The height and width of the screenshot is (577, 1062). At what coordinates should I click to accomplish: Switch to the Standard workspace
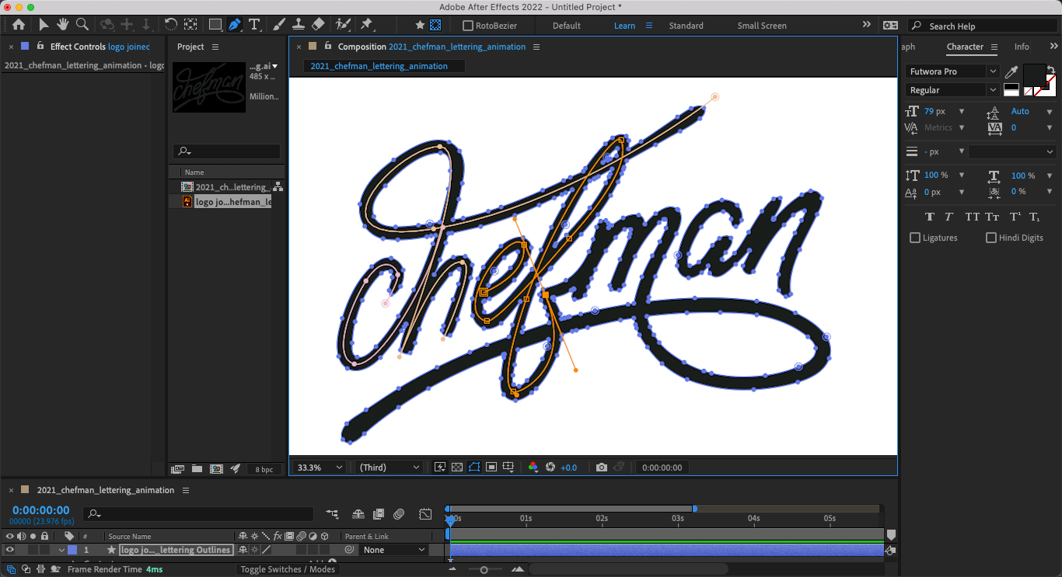686,26
